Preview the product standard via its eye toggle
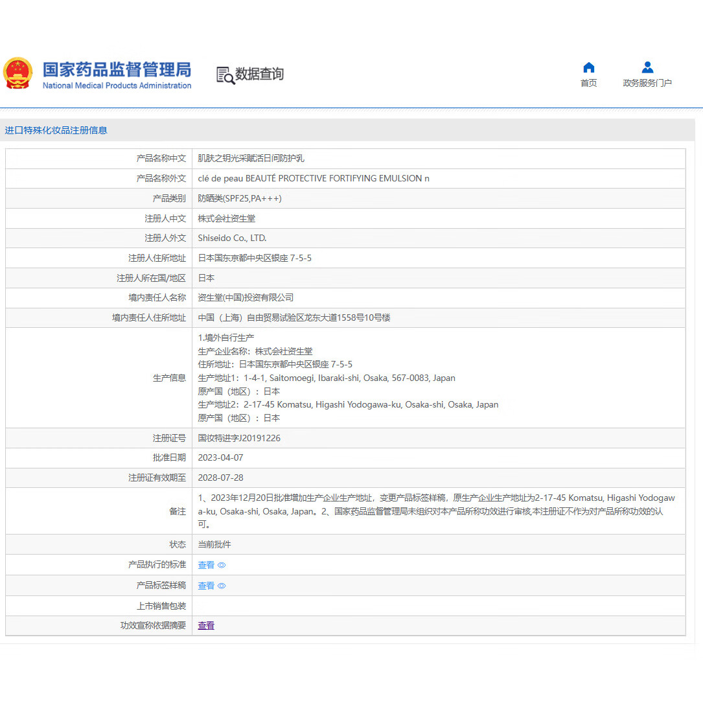 point(222,565)
